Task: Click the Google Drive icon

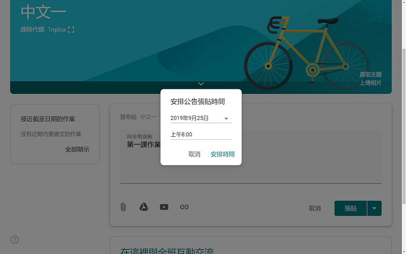Action: [144, 207]
